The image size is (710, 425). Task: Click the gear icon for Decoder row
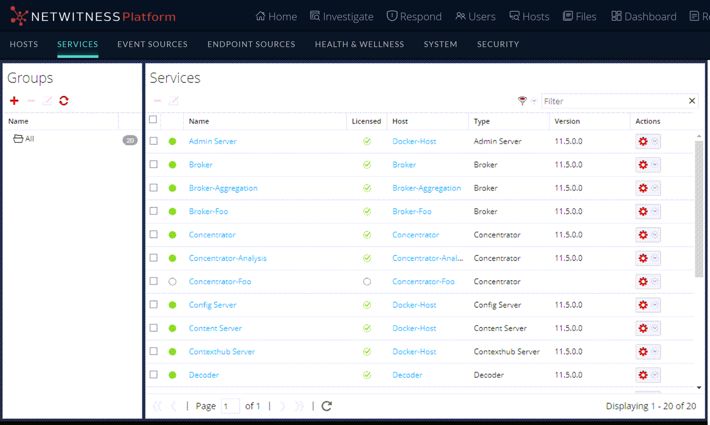pos(643,375)
